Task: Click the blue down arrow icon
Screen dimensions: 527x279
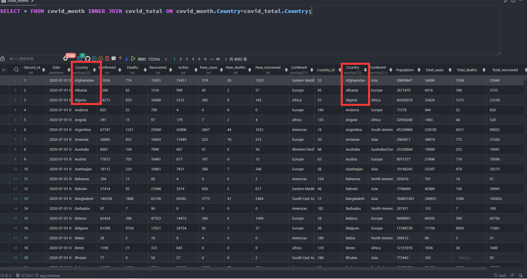Action: [x=126, y=59]
